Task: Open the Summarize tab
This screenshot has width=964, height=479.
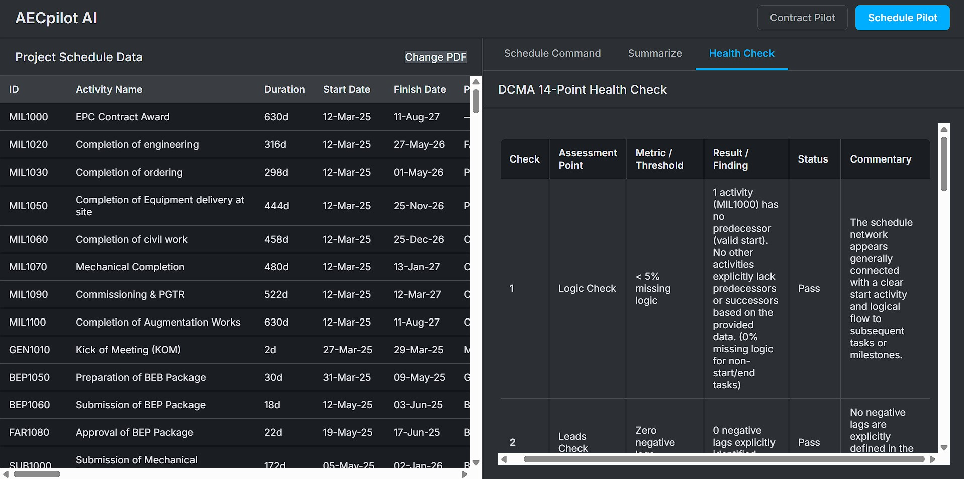Action: 654,53
